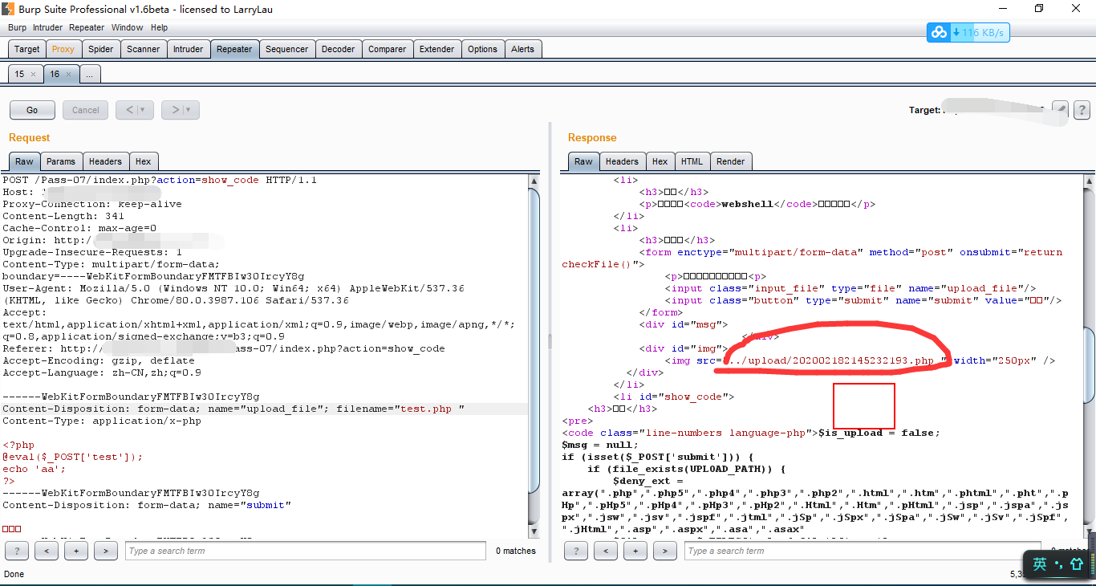Send the request with the Go button
The height and width of the screenshot is (586, 1096).
(32, 110)
